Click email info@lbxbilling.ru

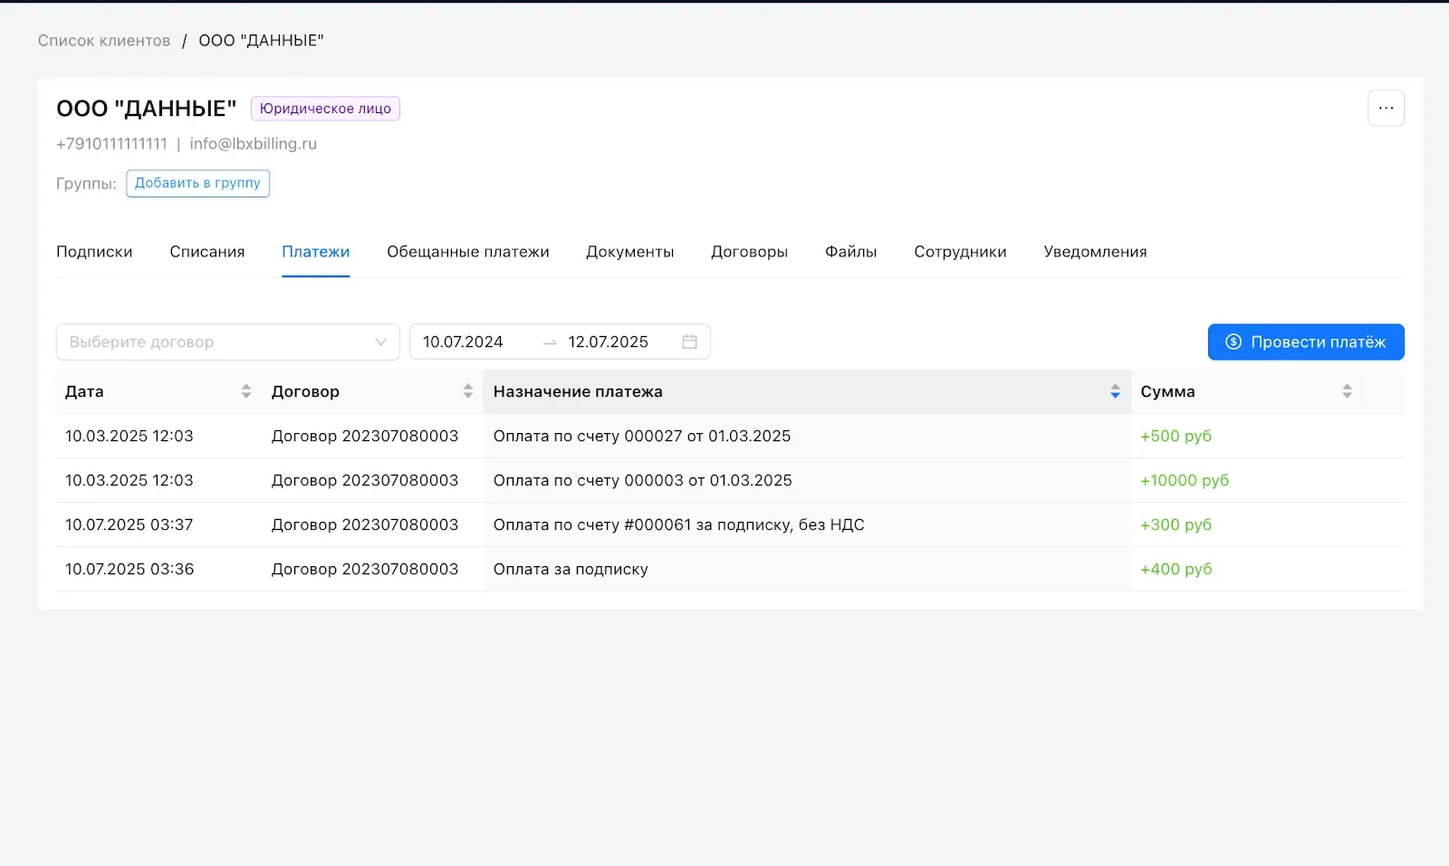click(253, 143)
